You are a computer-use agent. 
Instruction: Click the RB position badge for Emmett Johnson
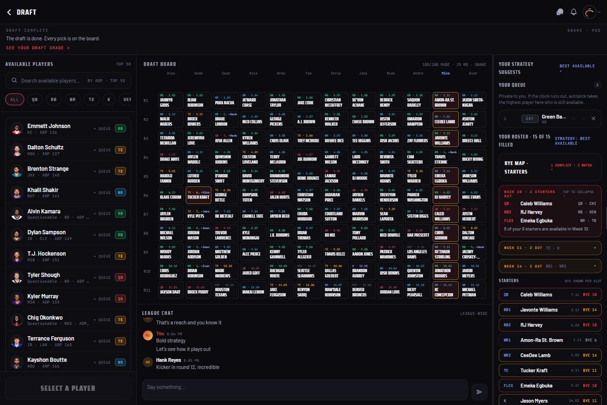(x=121, y=129)
